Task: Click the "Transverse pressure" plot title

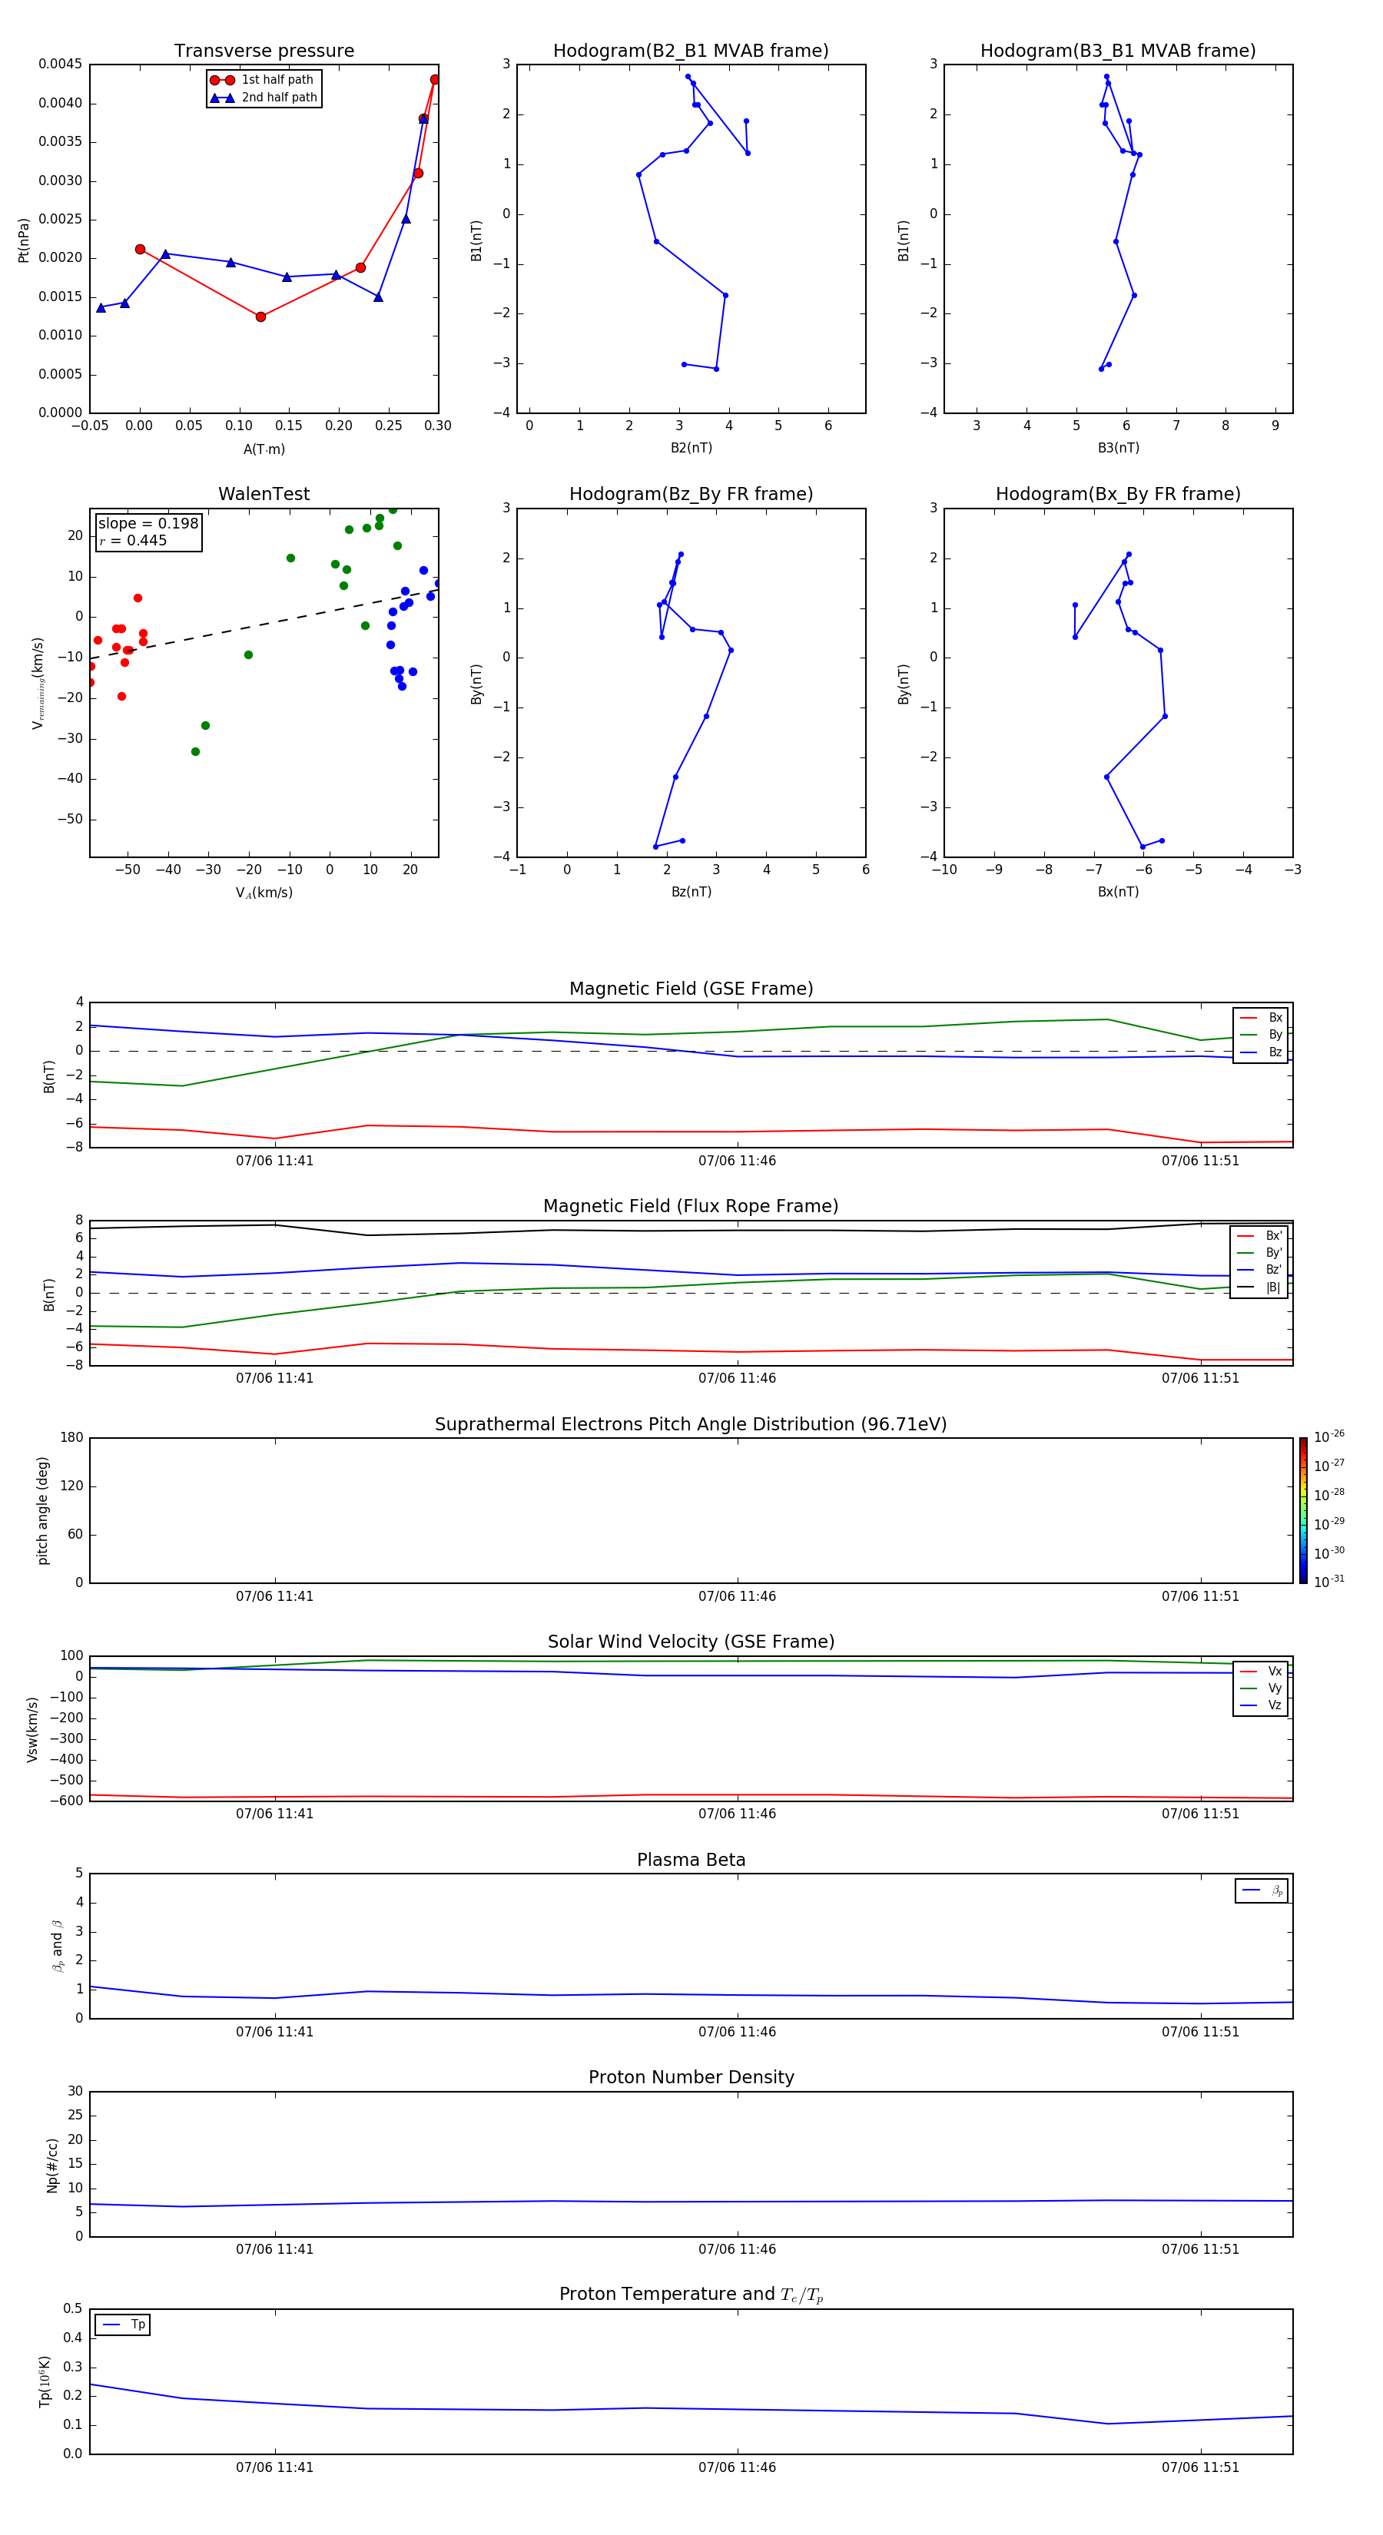Action: [x=264, y=51]
